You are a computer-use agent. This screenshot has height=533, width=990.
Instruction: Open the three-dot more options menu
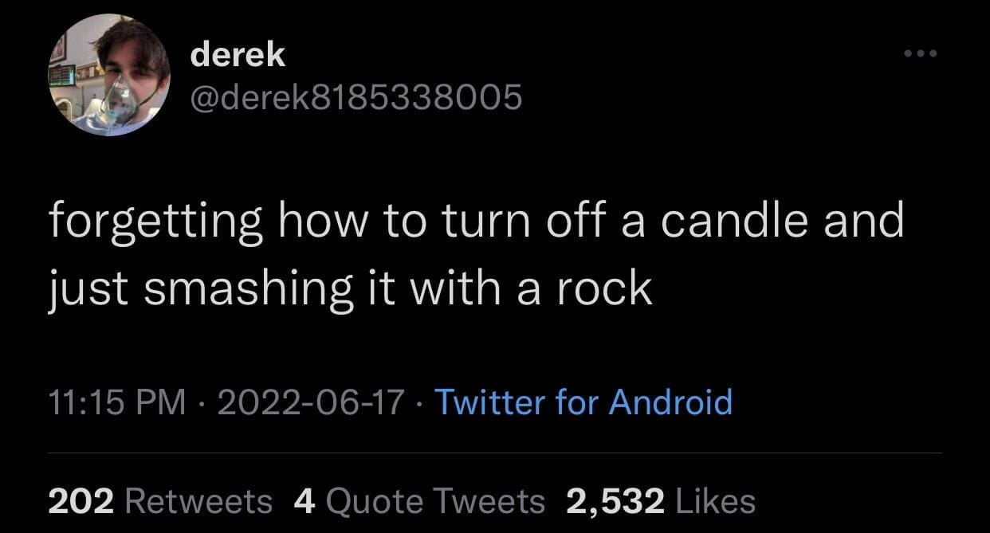pos(921,54)
